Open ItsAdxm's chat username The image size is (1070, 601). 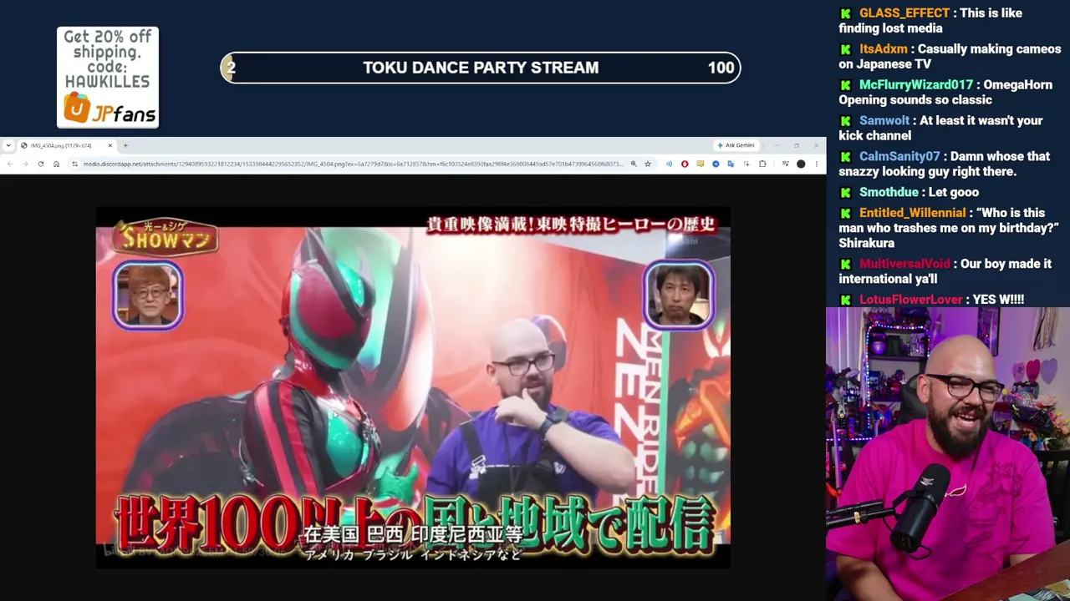(883, 49)
